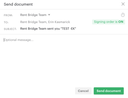Click the green Send document button
The height and width of the screenshot is (98, 128).
tap(109, 91)
